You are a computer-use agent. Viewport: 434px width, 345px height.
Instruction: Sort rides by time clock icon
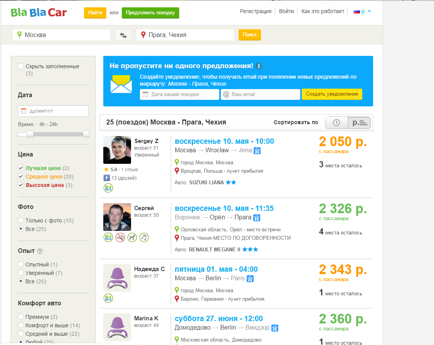coord(336,123)
